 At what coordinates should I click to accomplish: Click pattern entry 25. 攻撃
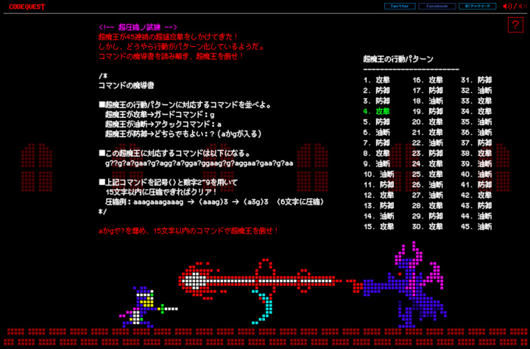pos(427,174)
